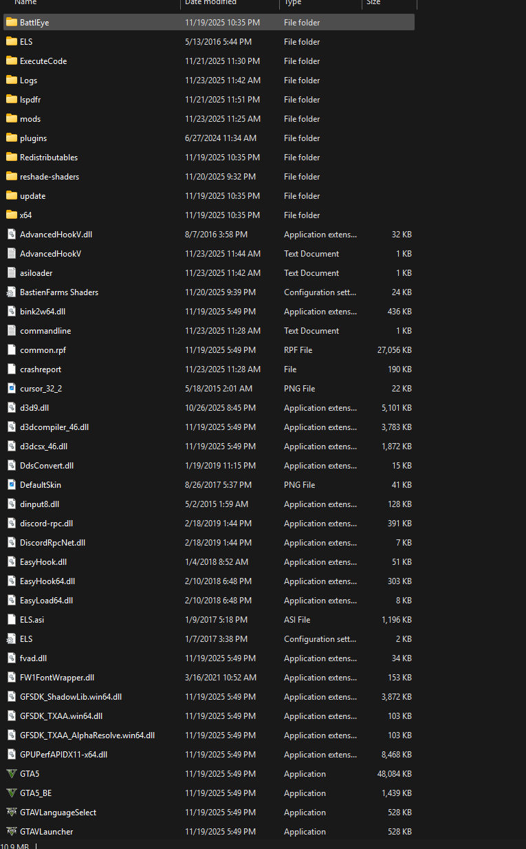Click the GTA5 application icon
Image resolution: width=526 pixels, height=849 pixels.
(x=12, y=773)
